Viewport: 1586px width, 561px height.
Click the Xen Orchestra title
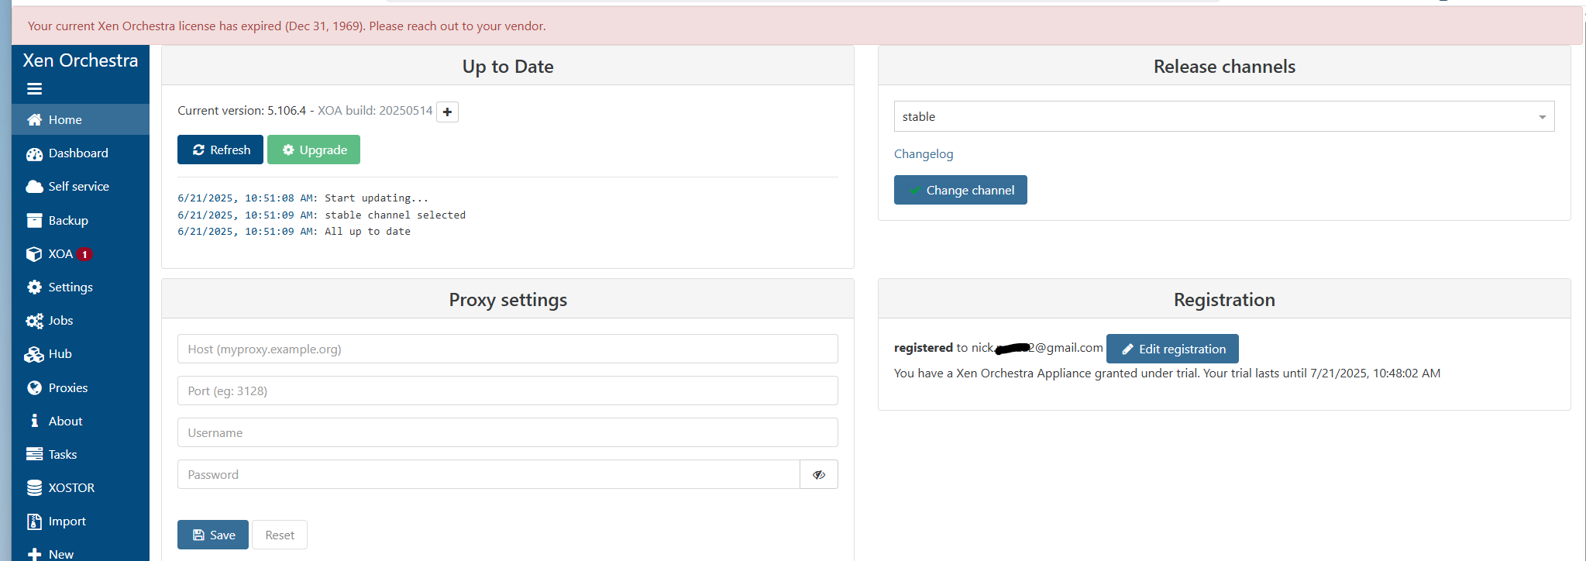(x=81, y=60)
